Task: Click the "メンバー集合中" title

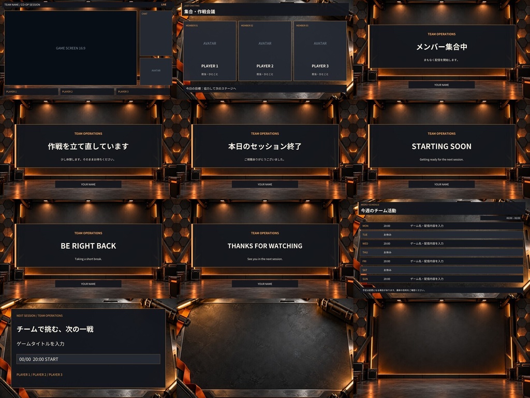Action: (441, 47)
